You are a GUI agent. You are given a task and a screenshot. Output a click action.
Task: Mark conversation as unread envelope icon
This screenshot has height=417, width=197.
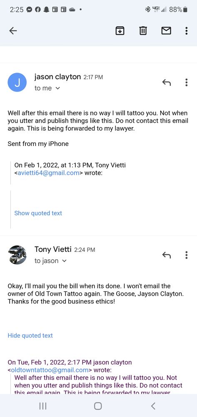click(x=166, y=31)
